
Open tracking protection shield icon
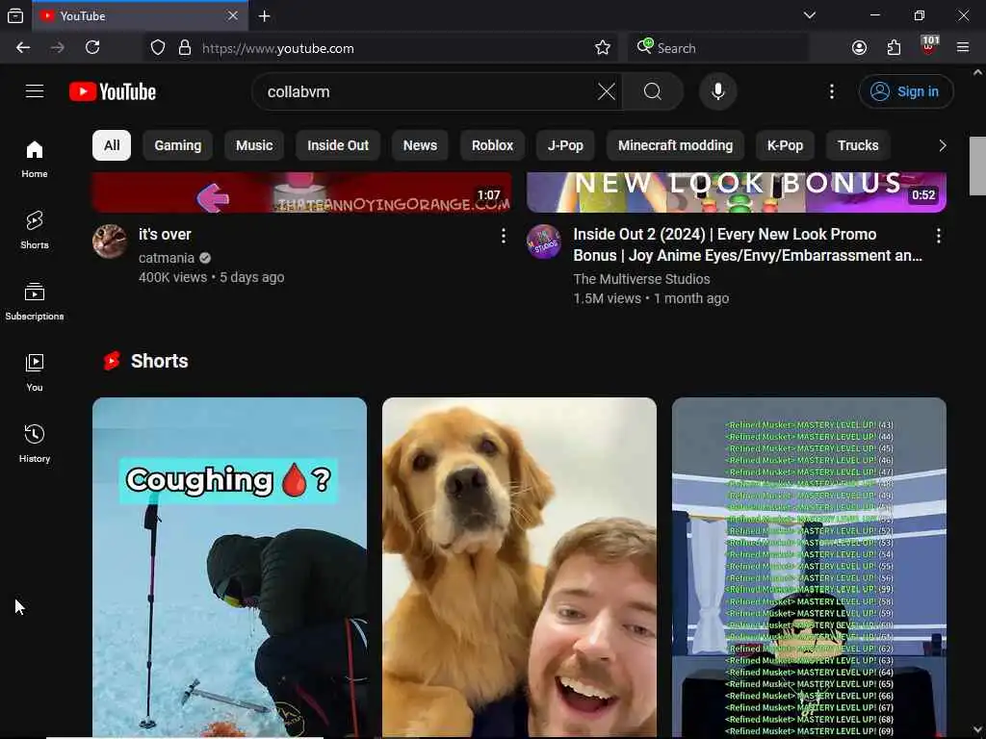point(158,48)
